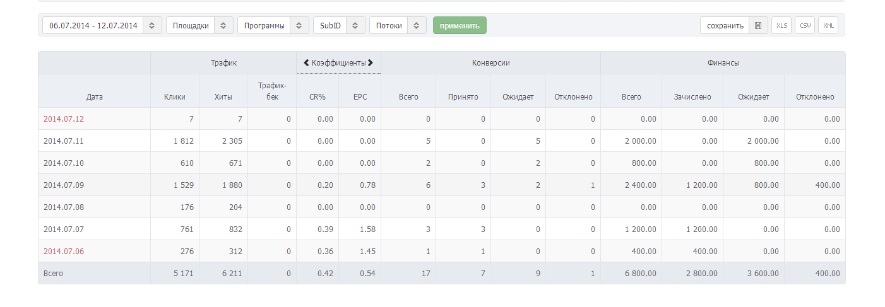This screenshot has width=885, height=307.
Task: Expand the Площадки dropdown
Action: pyautogui.click(x=223, y=26)
